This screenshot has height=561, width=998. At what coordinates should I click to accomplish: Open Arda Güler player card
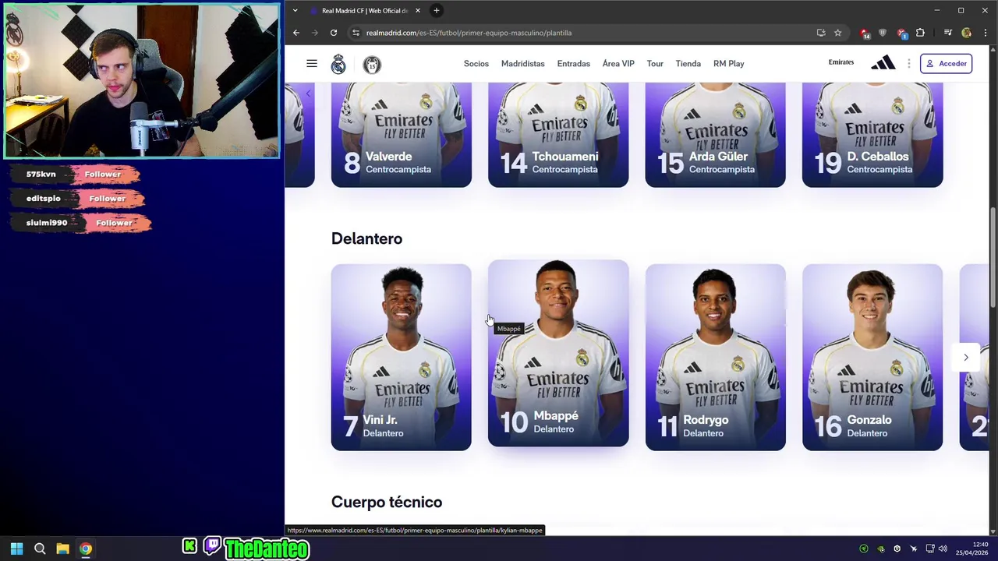coord(715,135)
